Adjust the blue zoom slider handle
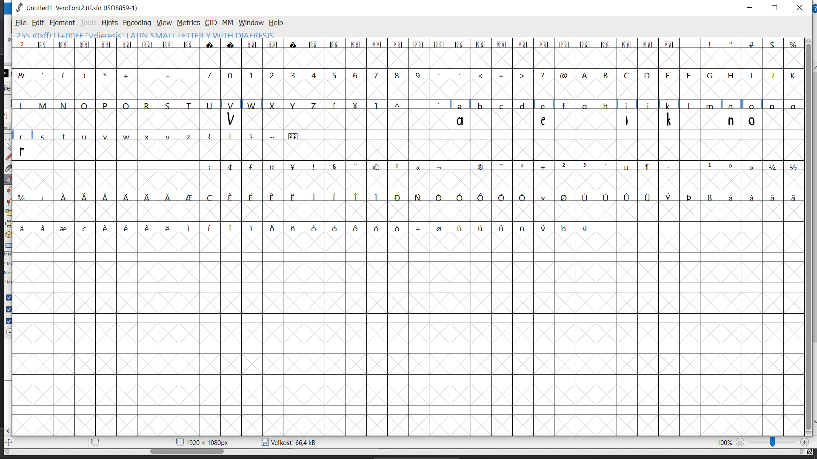 772,442
